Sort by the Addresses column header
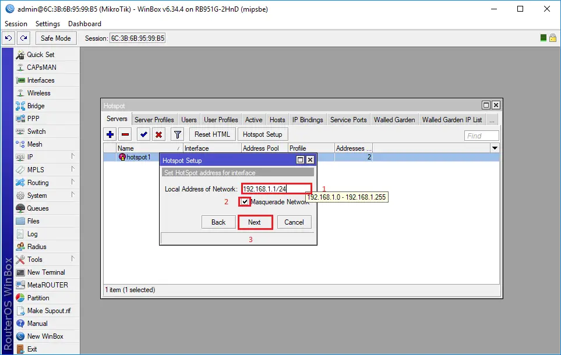 click(354, 148)
